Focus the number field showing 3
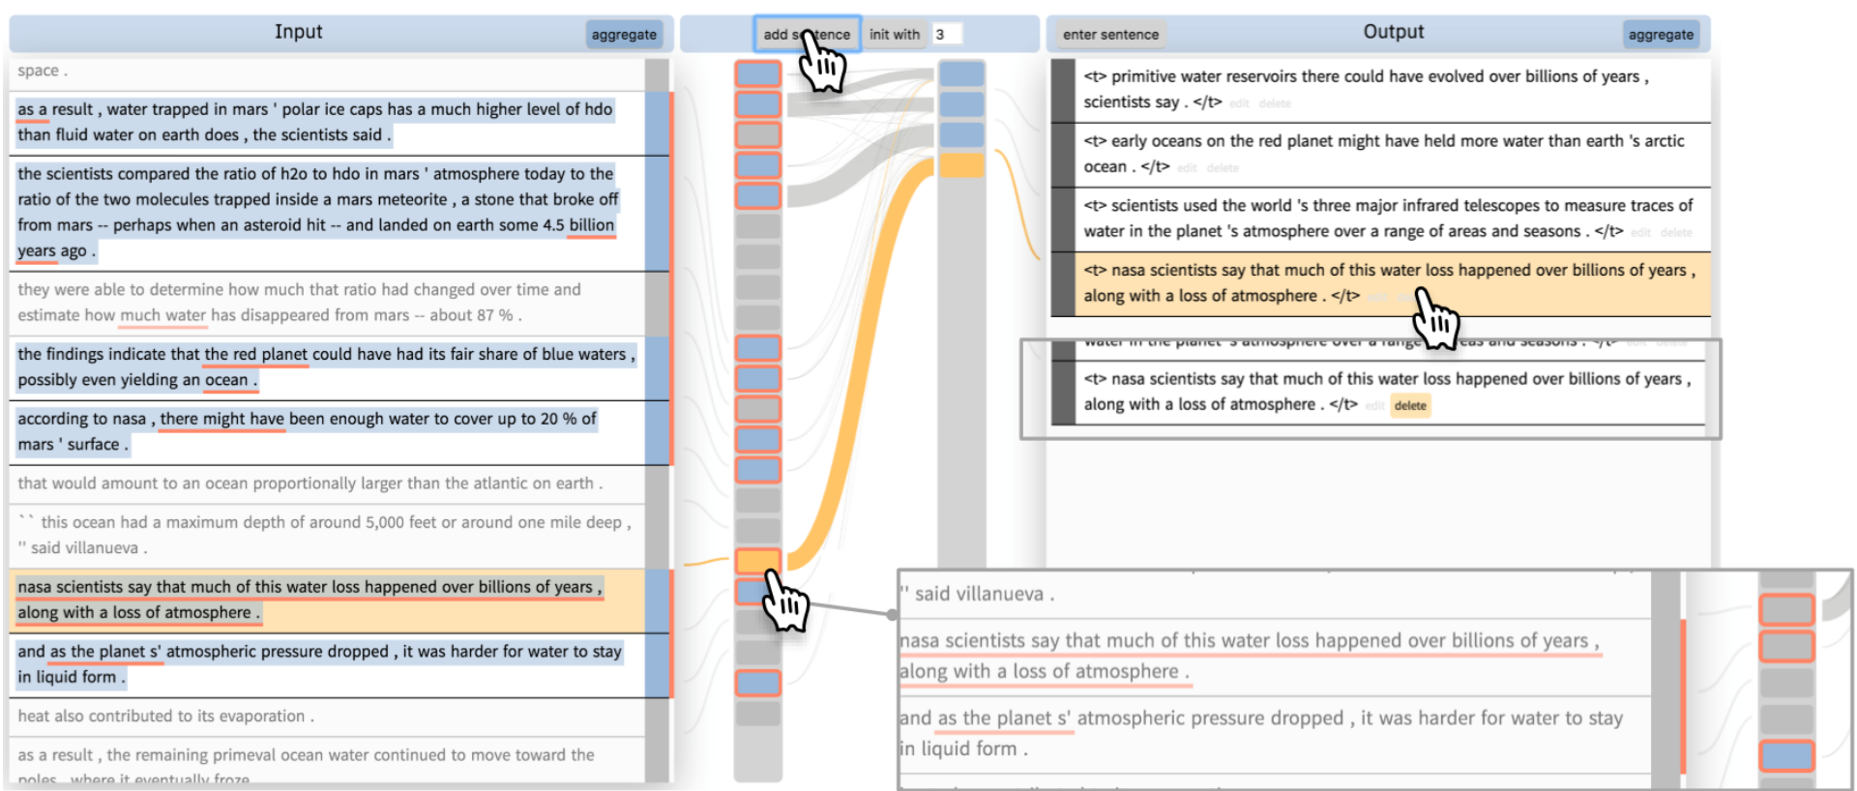Screen dimensions: 1857x791 pyautogui.click(x=947, y=35)
